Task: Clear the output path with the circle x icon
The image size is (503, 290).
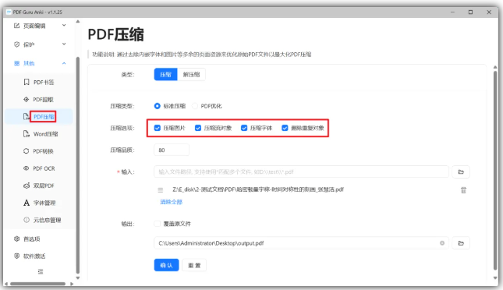Action: 442,243
